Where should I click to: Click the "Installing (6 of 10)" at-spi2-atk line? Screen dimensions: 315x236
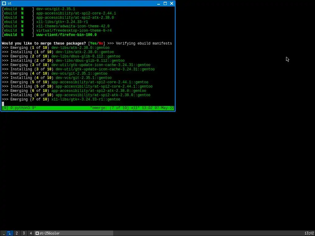(76, 95)
